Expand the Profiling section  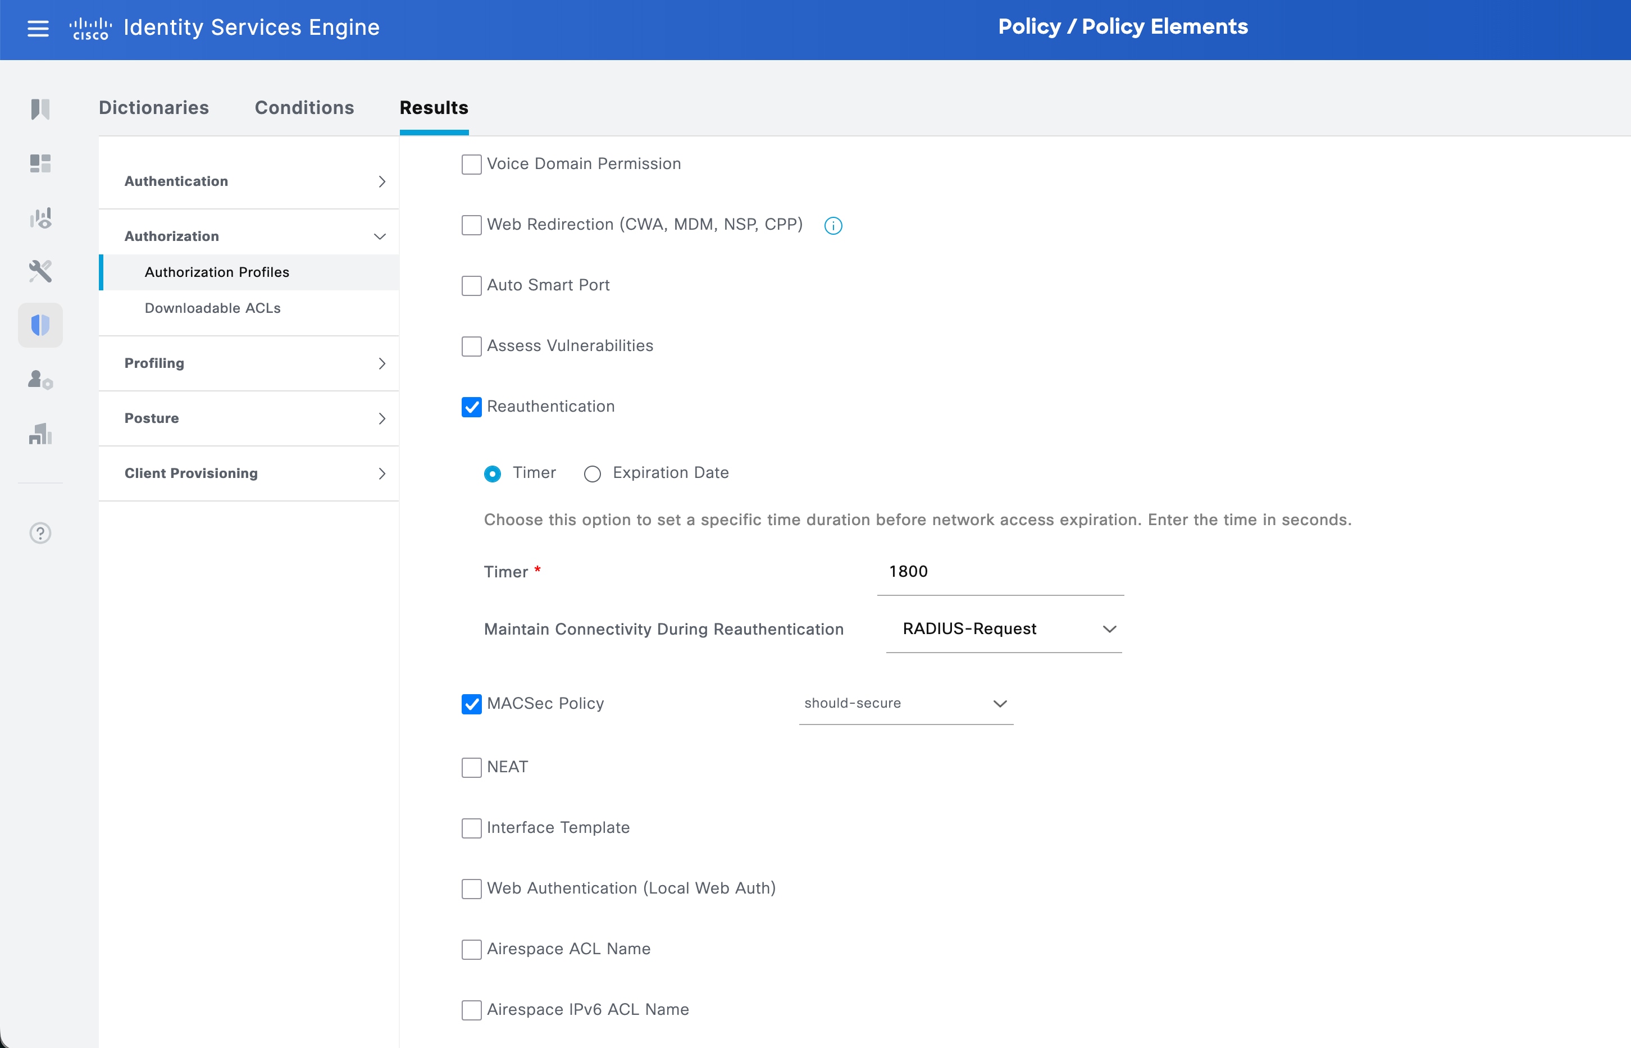248,363
